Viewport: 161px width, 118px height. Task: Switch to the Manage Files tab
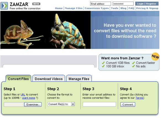click(79, 79)
